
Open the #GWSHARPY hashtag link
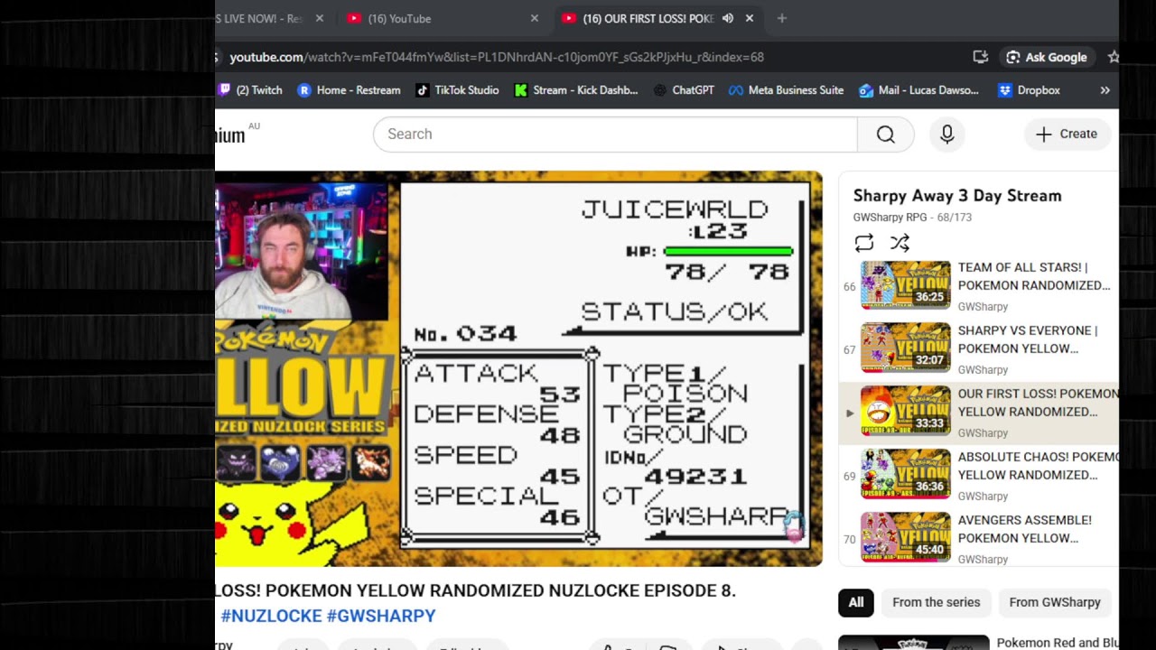click(381, 616)
